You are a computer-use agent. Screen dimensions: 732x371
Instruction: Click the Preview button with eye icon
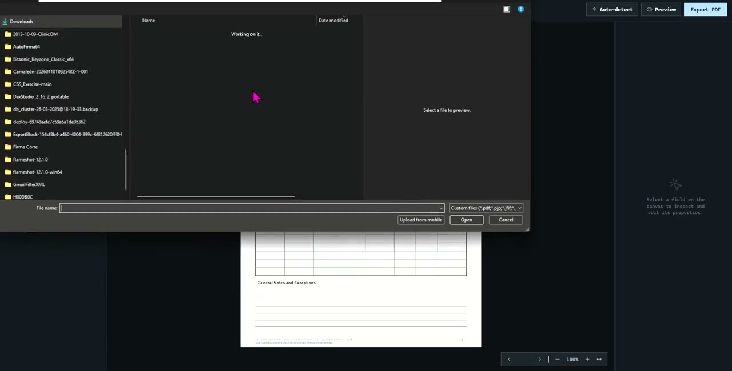(x=661, y=10)
